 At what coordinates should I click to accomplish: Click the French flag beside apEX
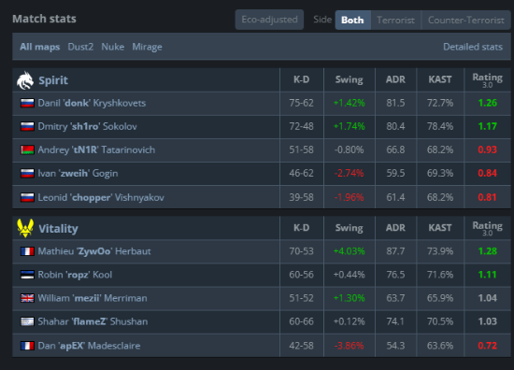(x=27, y=346)
